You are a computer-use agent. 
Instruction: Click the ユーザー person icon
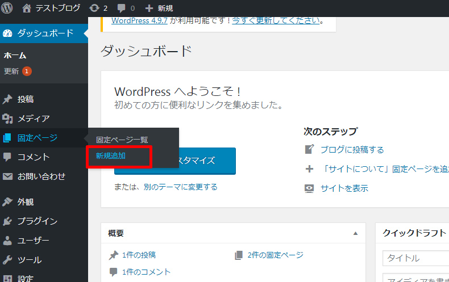pos(8,241)
